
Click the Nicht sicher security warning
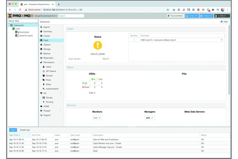[x=33, y=10]
